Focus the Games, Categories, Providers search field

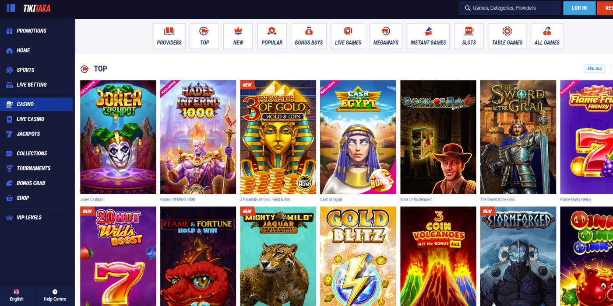click(x=510, y=8)
